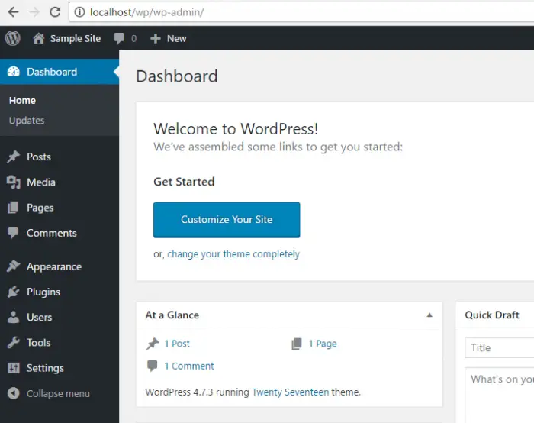Click the home icon beside Sample Site
The image size is (534, 423).
(38, 38)
